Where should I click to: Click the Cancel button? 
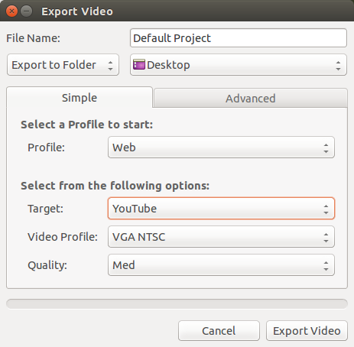click(x=219, y=331)
